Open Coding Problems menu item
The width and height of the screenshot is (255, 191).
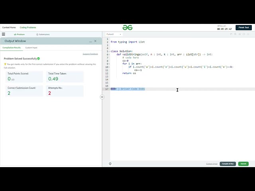[x=28, y=27]
